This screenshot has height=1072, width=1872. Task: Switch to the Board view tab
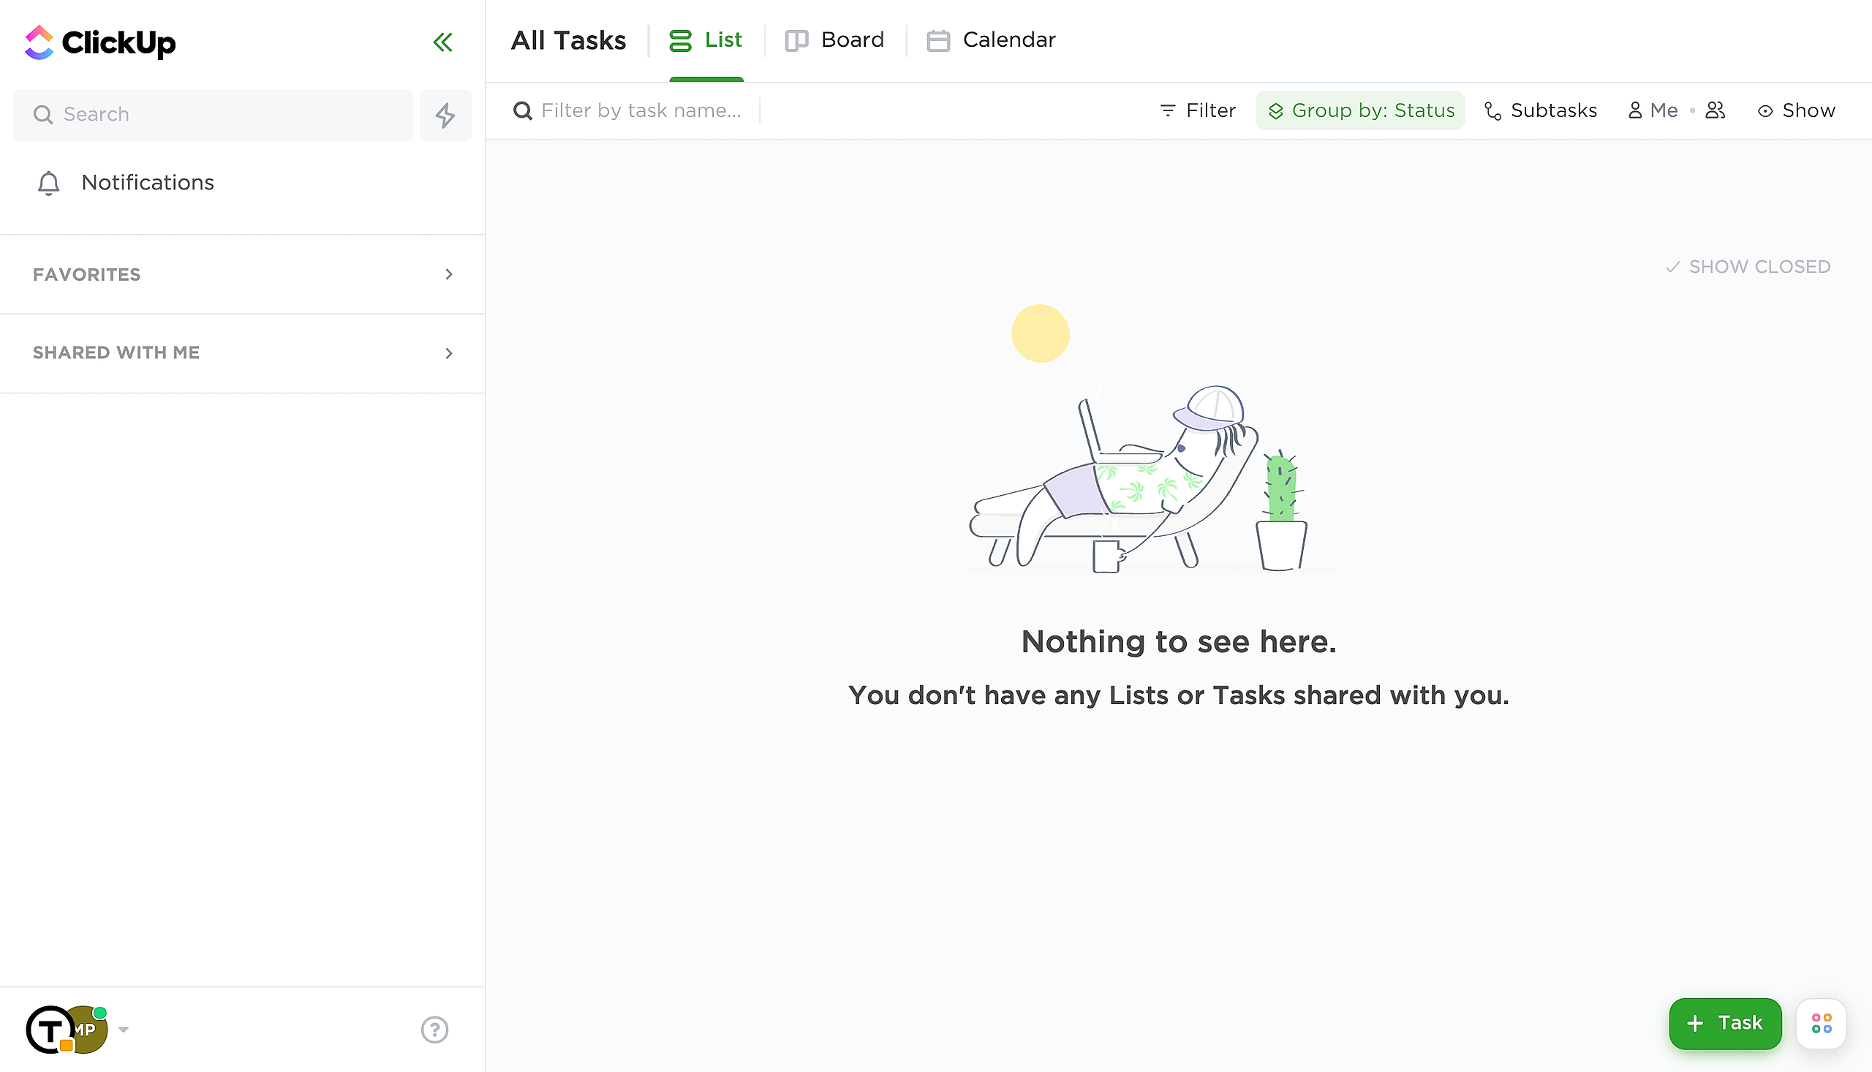tap(835, 40)
